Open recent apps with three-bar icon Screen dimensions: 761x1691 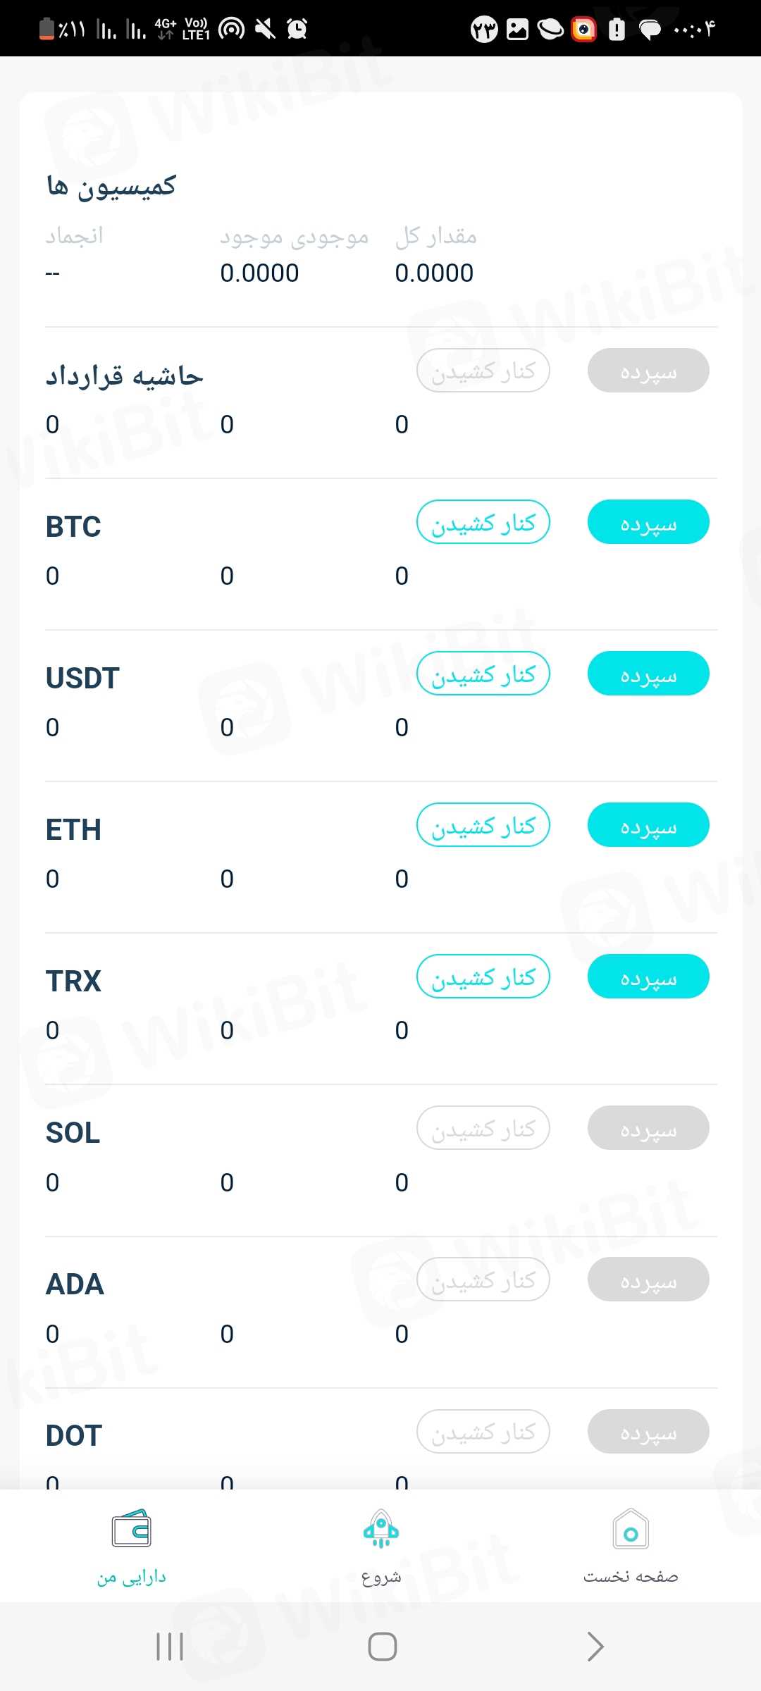click(x=170, y=1647)
